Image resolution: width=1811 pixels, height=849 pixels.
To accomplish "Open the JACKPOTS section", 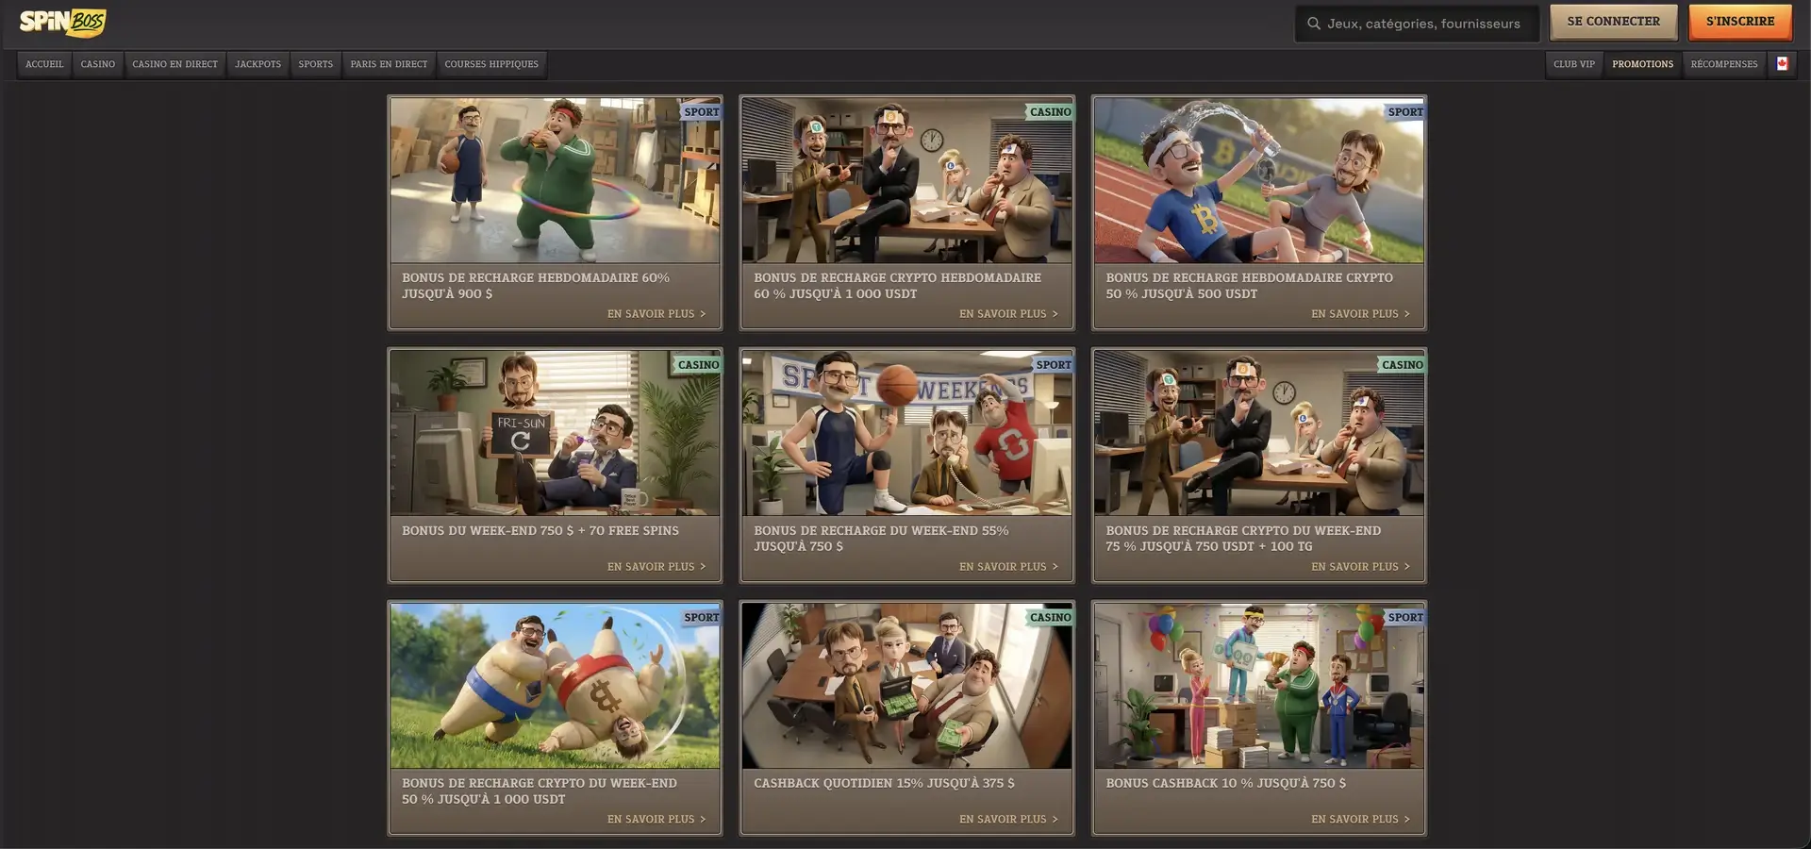I will pyautogui.click(x=258, y=64).
